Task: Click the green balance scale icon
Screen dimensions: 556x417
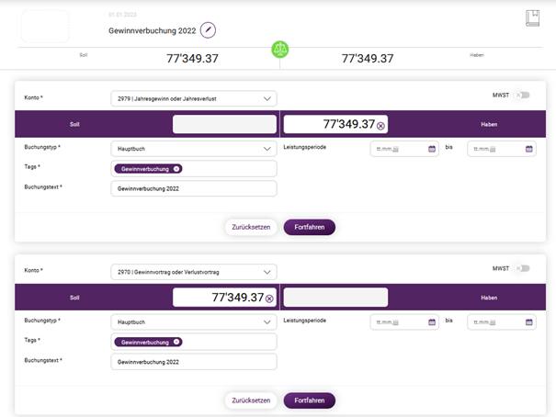Action: point(280,50)
